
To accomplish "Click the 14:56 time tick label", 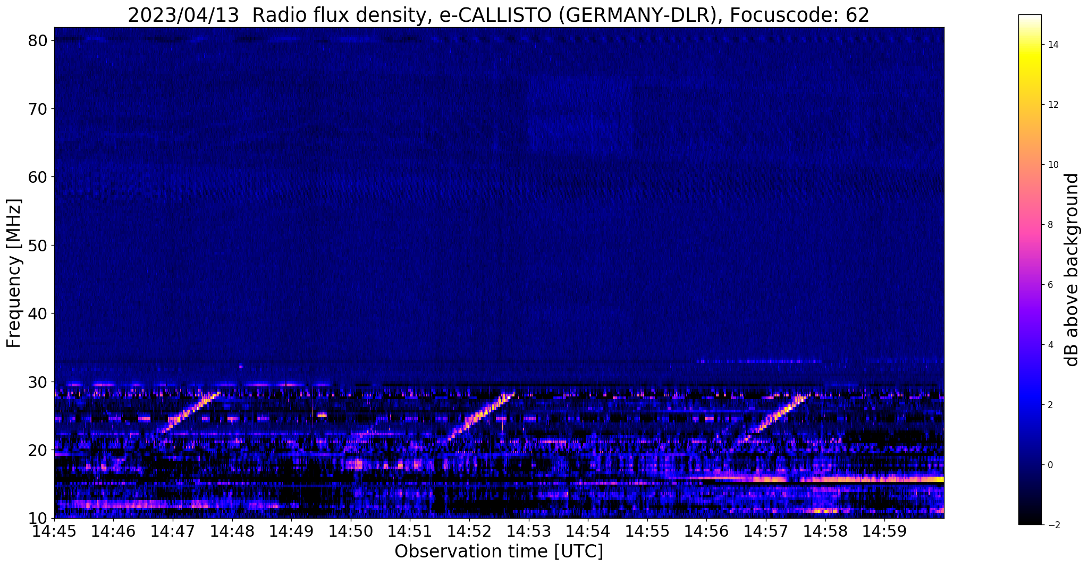I will [x=706, y=531].
